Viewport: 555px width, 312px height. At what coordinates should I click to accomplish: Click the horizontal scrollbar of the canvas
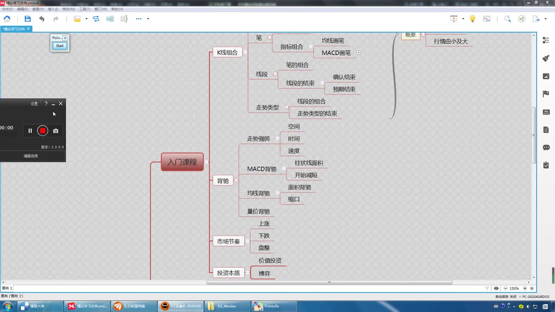tap(329, 283)
